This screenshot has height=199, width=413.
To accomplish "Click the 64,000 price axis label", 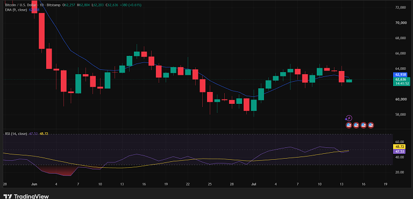I will pos(401,69).
